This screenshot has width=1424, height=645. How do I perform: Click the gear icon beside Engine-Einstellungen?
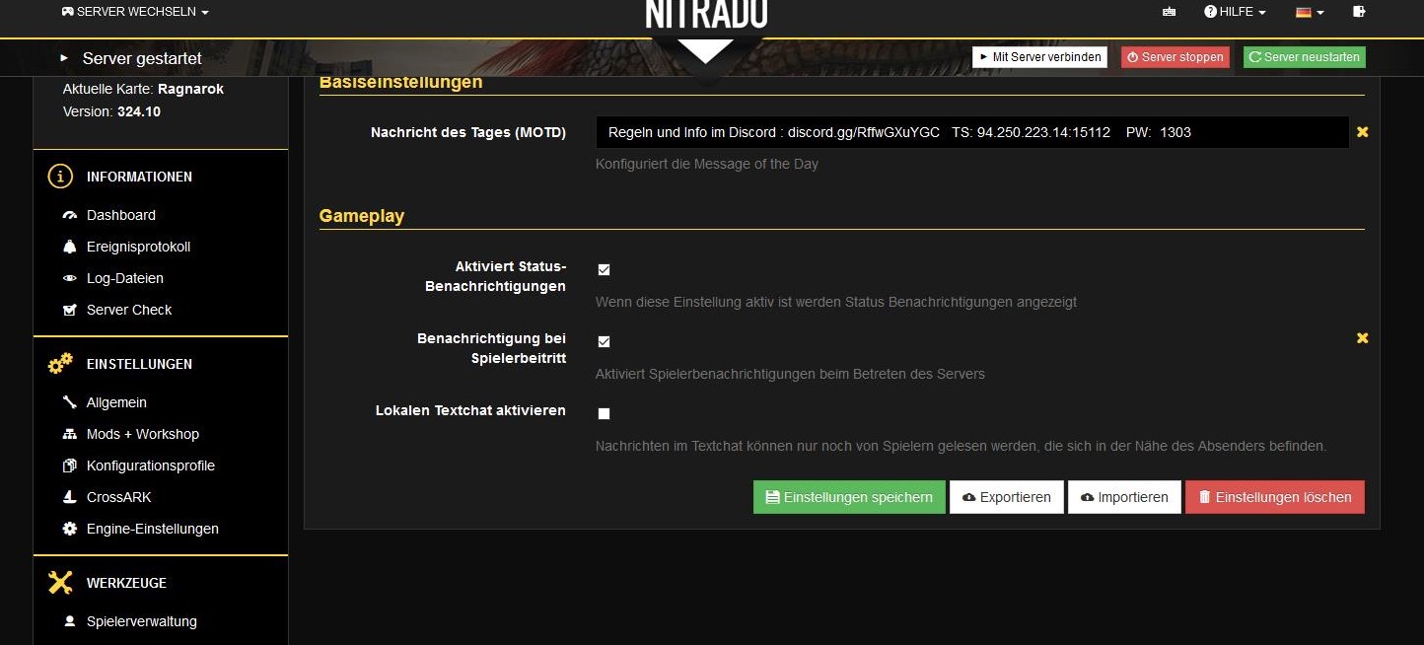pos(69,529)
